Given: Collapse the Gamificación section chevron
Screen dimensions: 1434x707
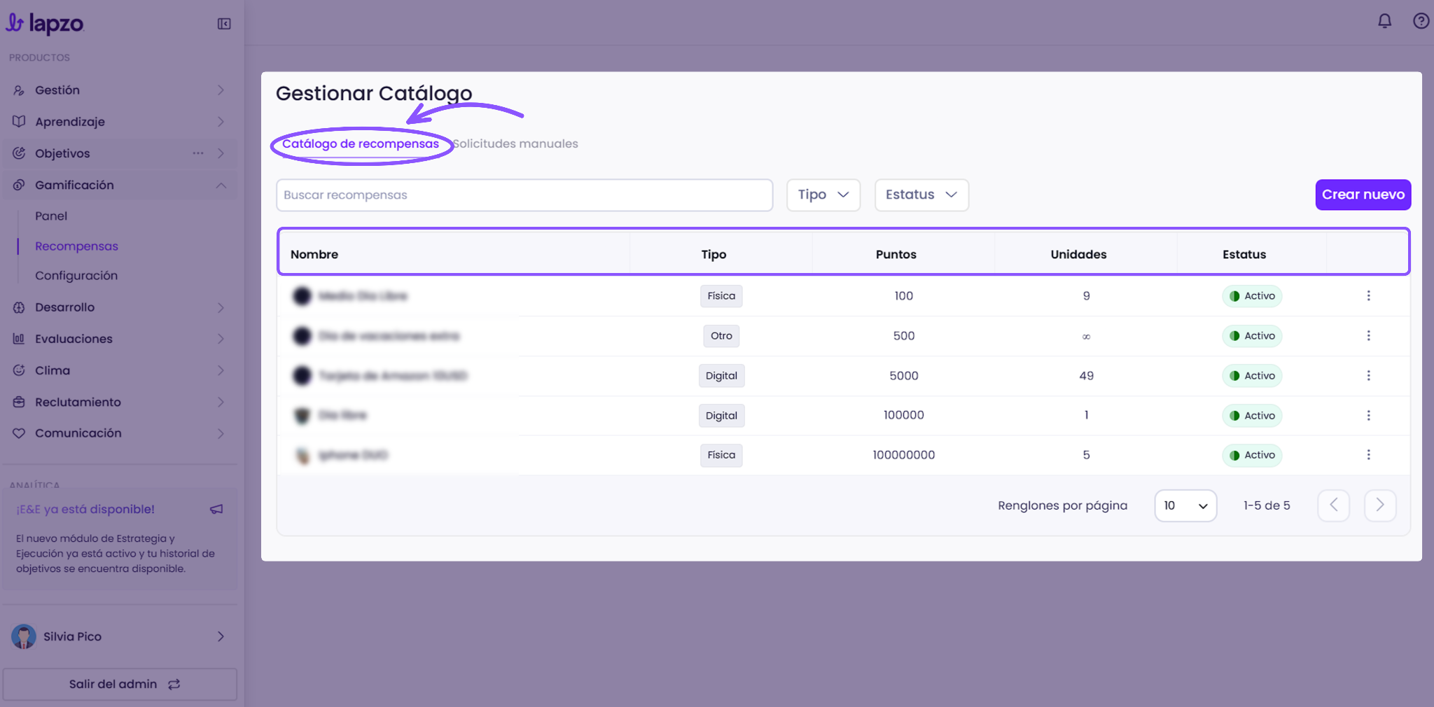Looking at the screenshot, I should [221, 185].
